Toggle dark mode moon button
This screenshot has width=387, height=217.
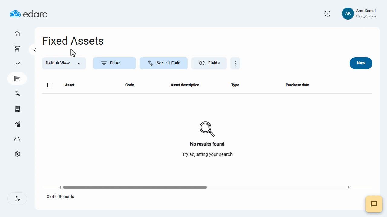tap(17, 199)
